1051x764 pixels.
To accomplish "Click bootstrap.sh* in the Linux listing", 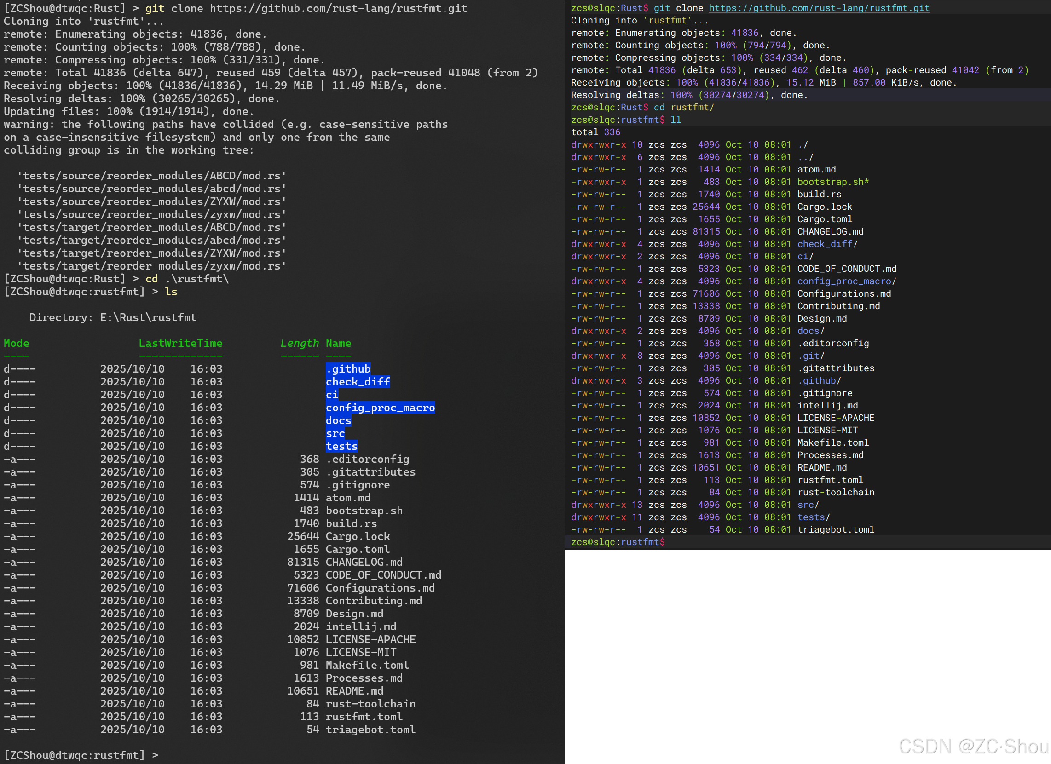I will coord(833,182).
